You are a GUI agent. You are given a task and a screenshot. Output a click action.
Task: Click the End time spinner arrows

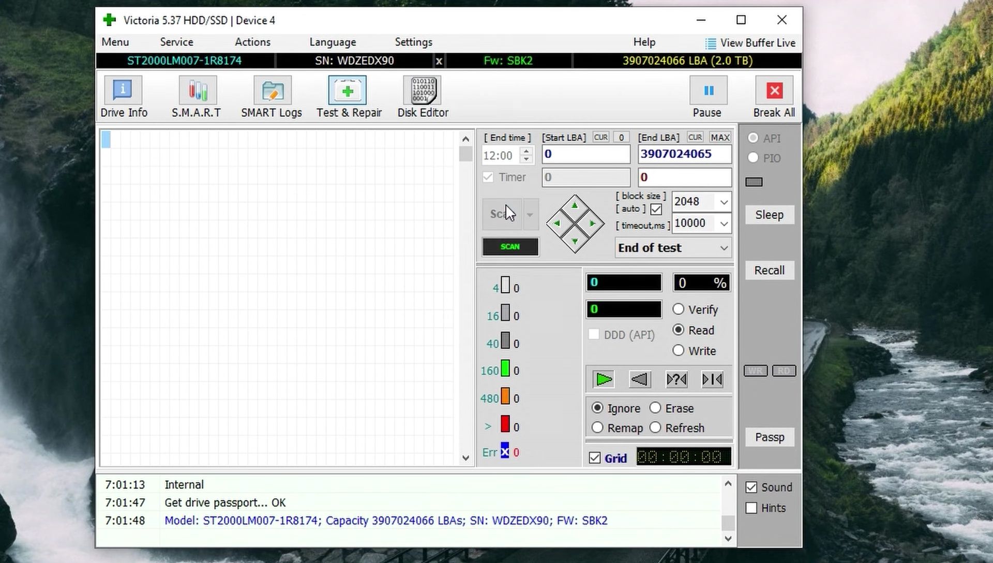pos(526,155)
